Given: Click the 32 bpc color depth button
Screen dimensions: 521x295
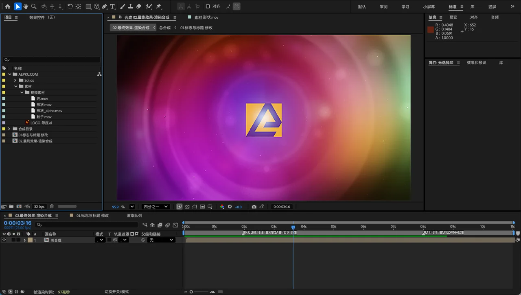Looking at the screenshot, I should pos(39,207).
